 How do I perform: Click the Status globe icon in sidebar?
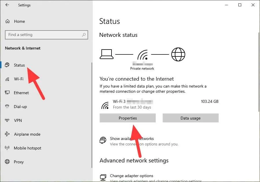click(7, 65)
